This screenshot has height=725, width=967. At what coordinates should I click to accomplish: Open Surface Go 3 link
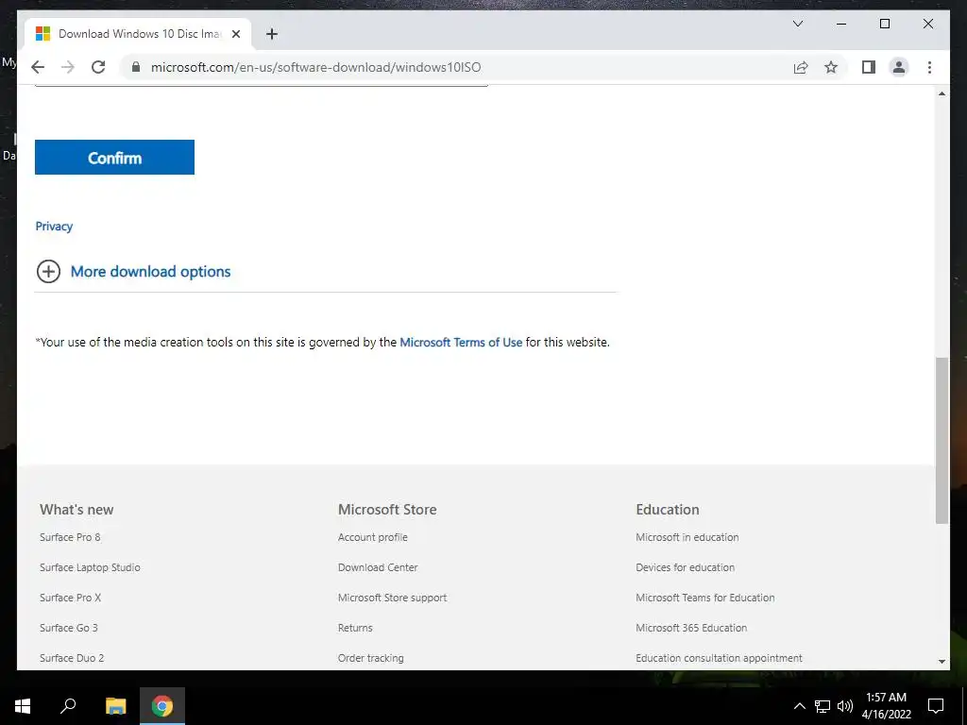click(x=68, y=628)
